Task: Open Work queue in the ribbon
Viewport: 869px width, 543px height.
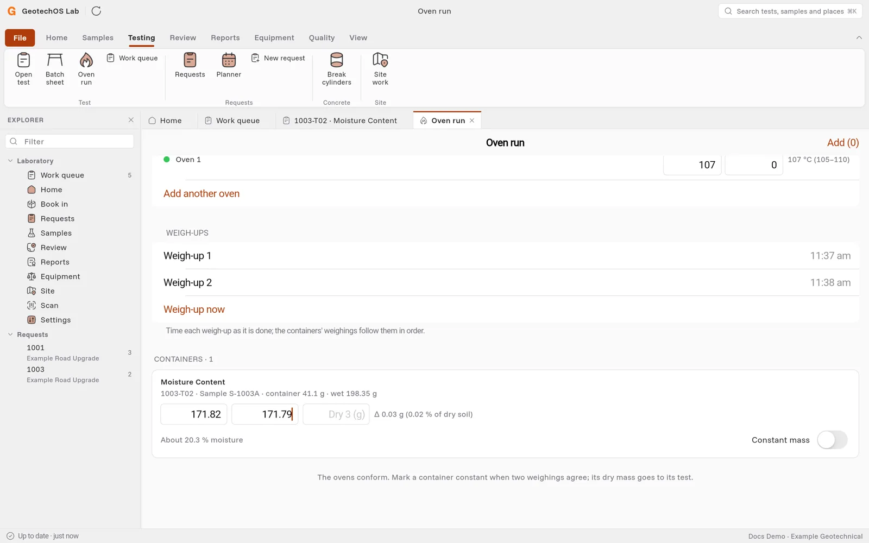Action: (132, 58)
